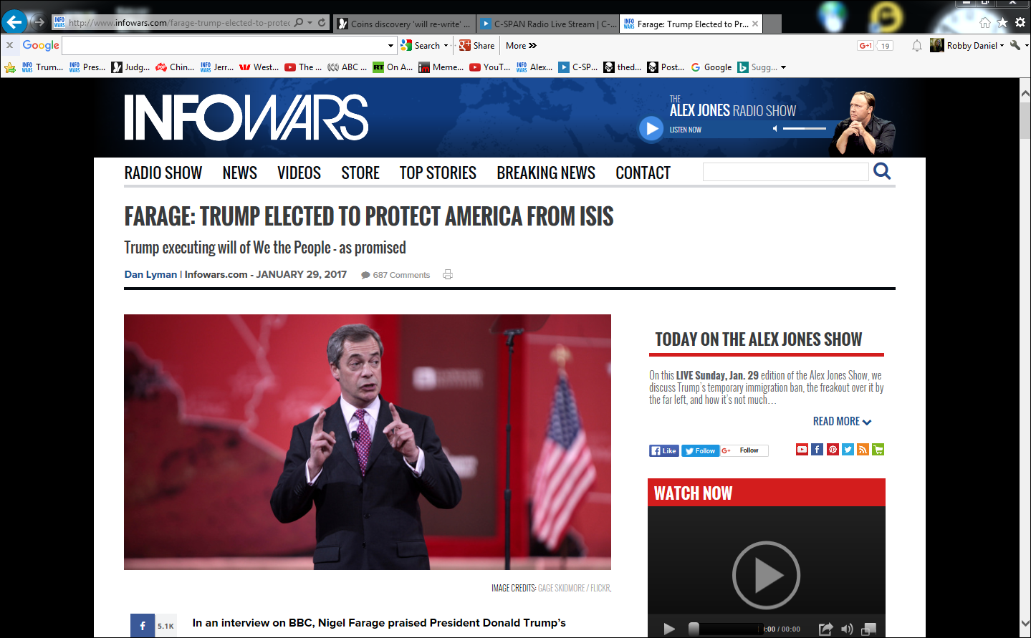Viewport: 1031px width, 638px height.
Task: Expand READ MORE under Alex Jones Show
Action: 841,422
